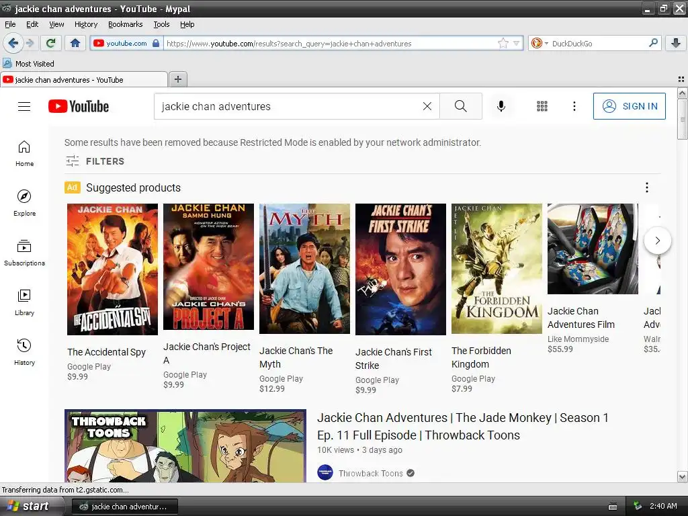Viewport: 688px width, 516px height.
Task: Click the Accidental Spy poster thumbnail
Action: [x=112, y=269]
